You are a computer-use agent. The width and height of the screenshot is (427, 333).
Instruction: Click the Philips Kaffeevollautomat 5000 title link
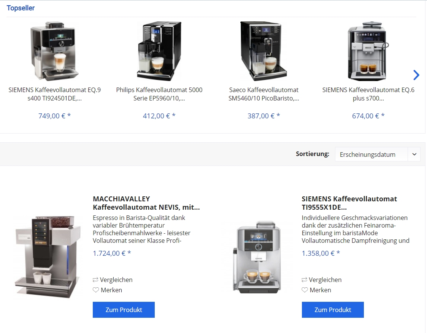coord(159,94)
